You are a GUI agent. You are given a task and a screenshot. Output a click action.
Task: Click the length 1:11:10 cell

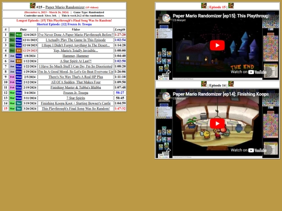click(x=120, y=77)
